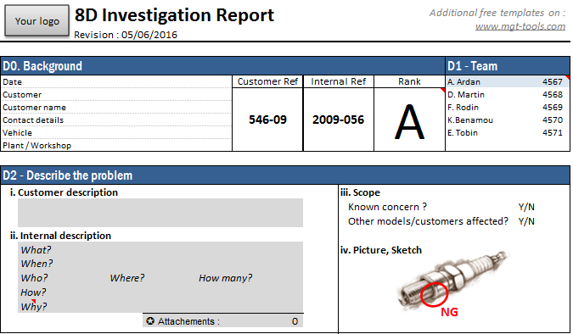Open the www.mgt-tools.com link

(520, 26)
